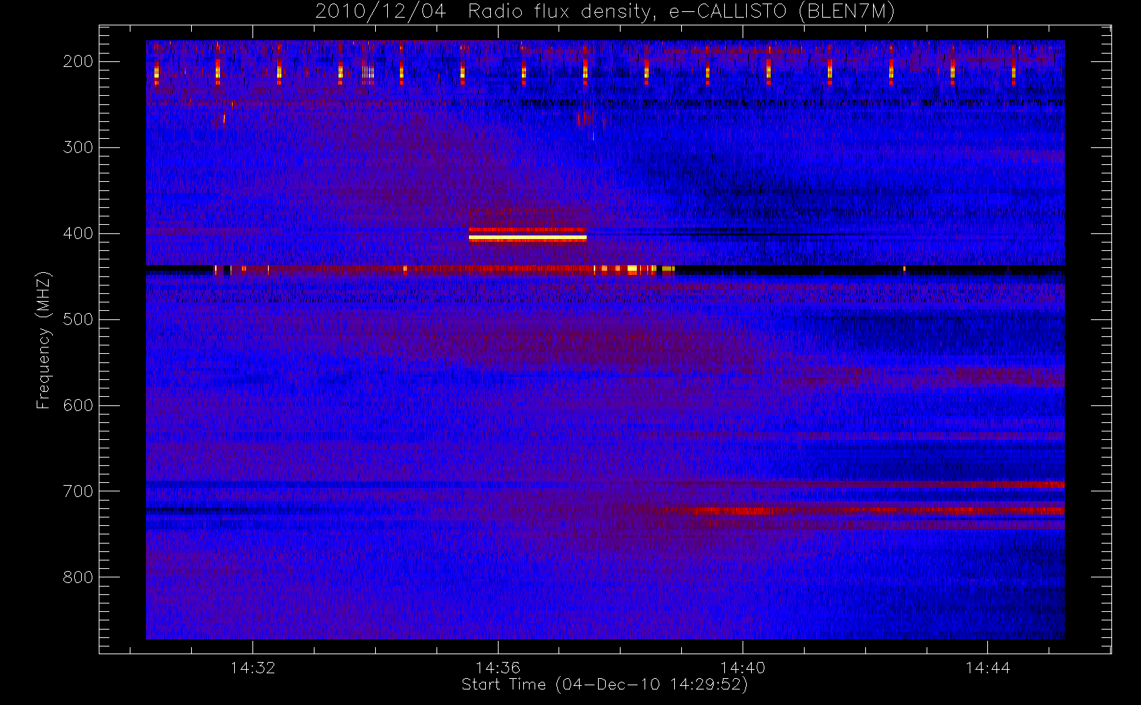Click the Start Time x-axis label
The width and height of the screenshot is (1141, 705).
pos(604,685)
